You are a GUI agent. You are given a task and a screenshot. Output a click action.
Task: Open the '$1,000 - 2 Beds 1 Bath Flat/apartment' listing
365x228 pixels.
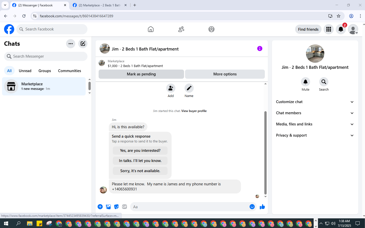click(135, 66)
